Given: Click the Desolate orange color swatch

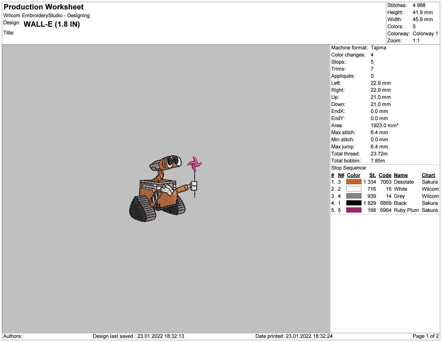Looking at the screenshot, I should [354, 182].
